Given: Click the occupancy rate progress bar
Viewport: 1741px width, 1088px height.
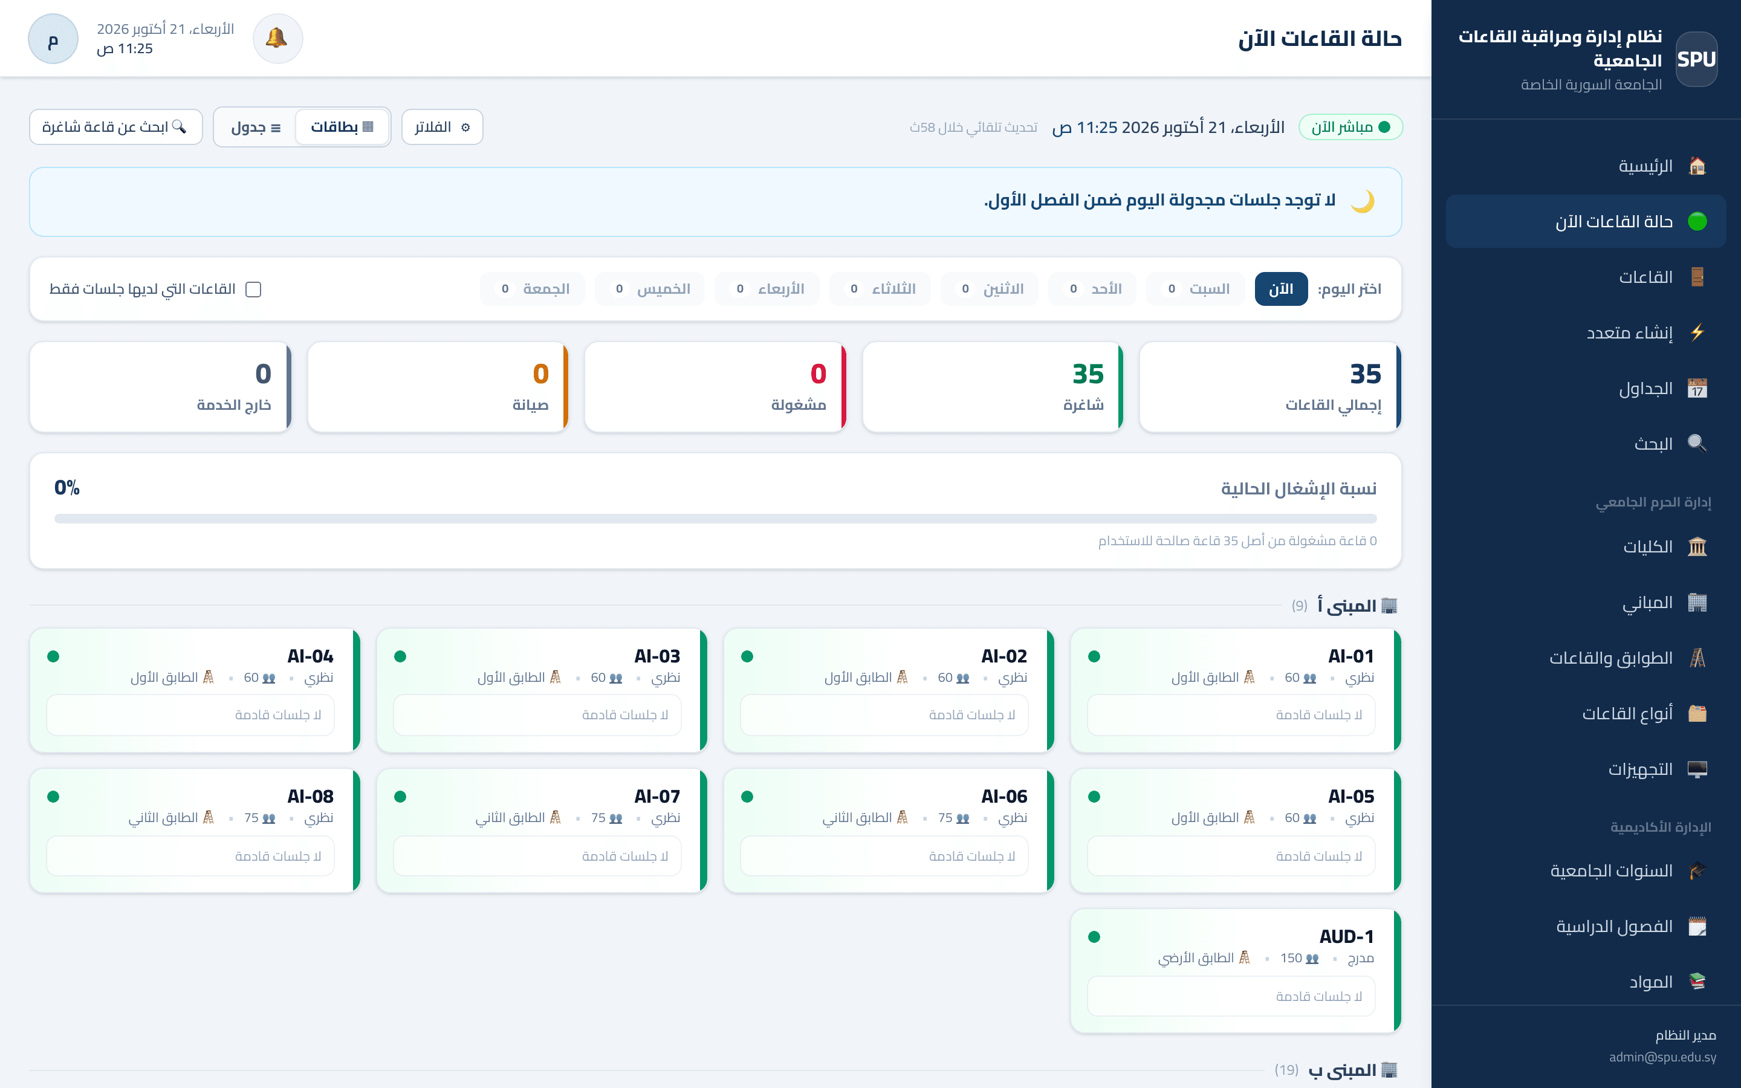Looking at the screenshot, I should [715, 518].
